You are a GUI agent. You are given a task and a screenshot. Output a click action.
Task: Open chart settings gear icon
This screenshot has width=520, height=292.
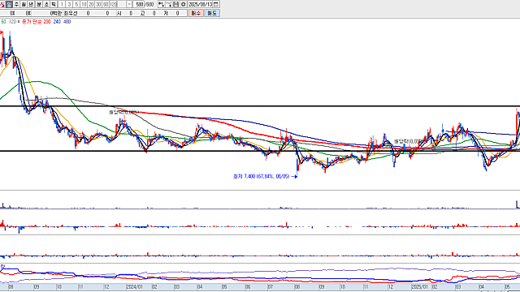[x=183, y=4]
